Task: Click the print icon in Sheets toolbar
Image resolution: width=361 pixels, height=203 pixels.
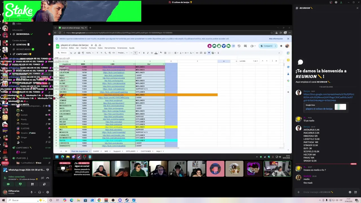Action: coord(79,53)
